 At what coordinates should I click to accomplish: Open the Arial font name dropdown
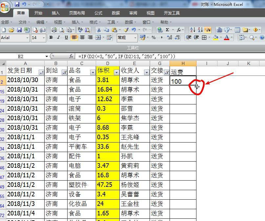(x=27, y=38)
